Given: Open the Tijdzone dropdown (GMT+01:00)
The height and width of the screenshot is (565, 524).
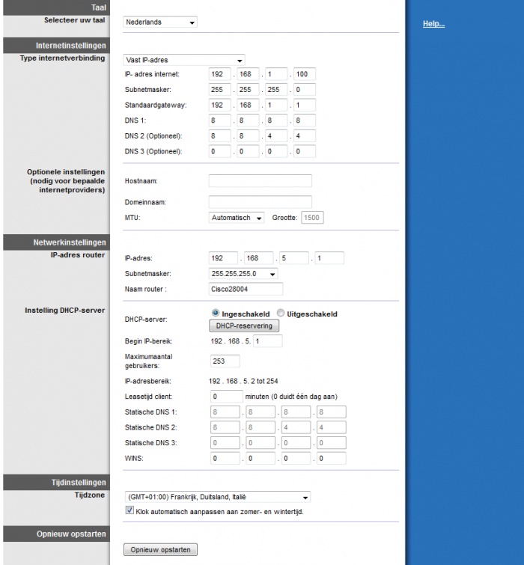Looking at the screenshot, I should [x=217, y=497].
